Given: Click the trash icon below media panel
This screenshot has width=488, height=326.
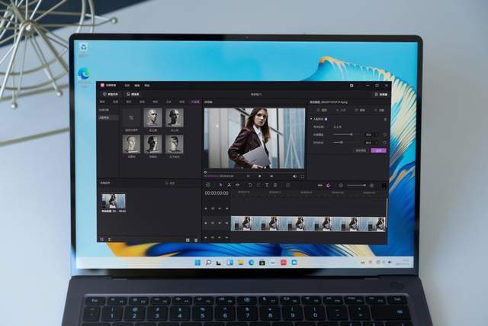Looking at the screenshot, I should pyautogui.click(x=196, y=240).
